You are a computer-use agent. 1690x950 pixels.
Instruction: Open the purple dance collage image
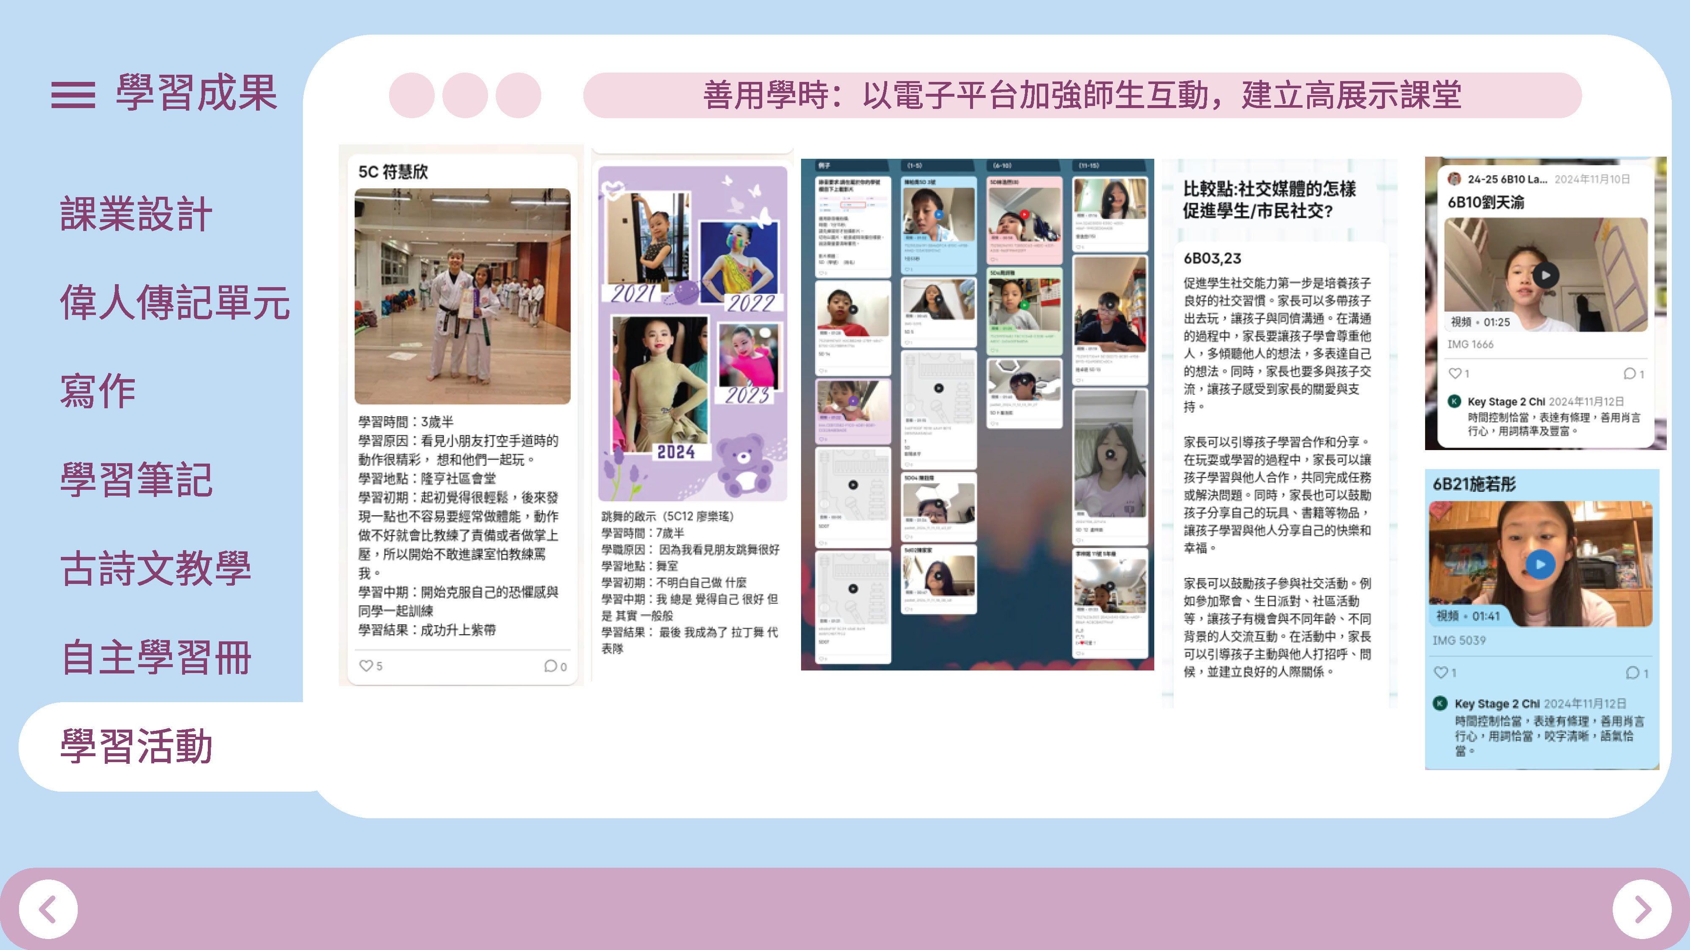tap(692, 333)
